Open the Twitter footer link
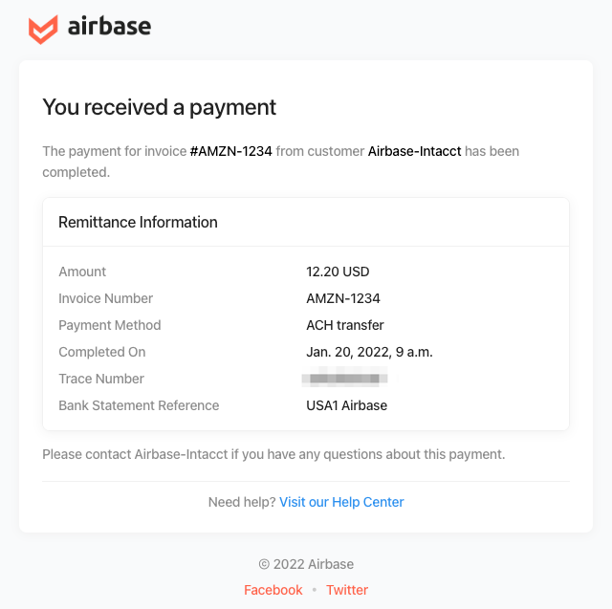Image resolution: width=612 pixels, height=609 pixels. pyautogui.click(x=347, y=590)
